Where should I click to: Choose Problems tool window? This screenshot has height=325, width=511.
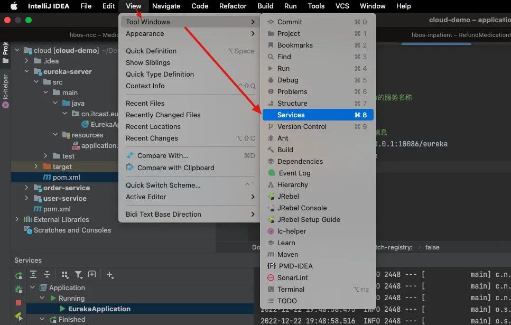318,91
